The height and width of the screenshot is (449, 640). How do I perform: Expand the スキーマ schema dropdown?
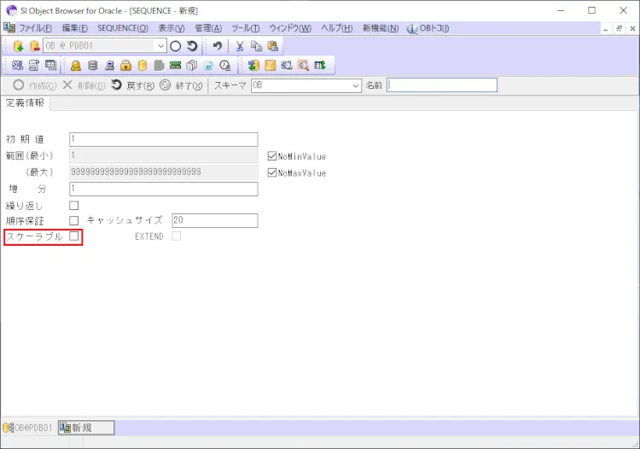click(356, 85)
